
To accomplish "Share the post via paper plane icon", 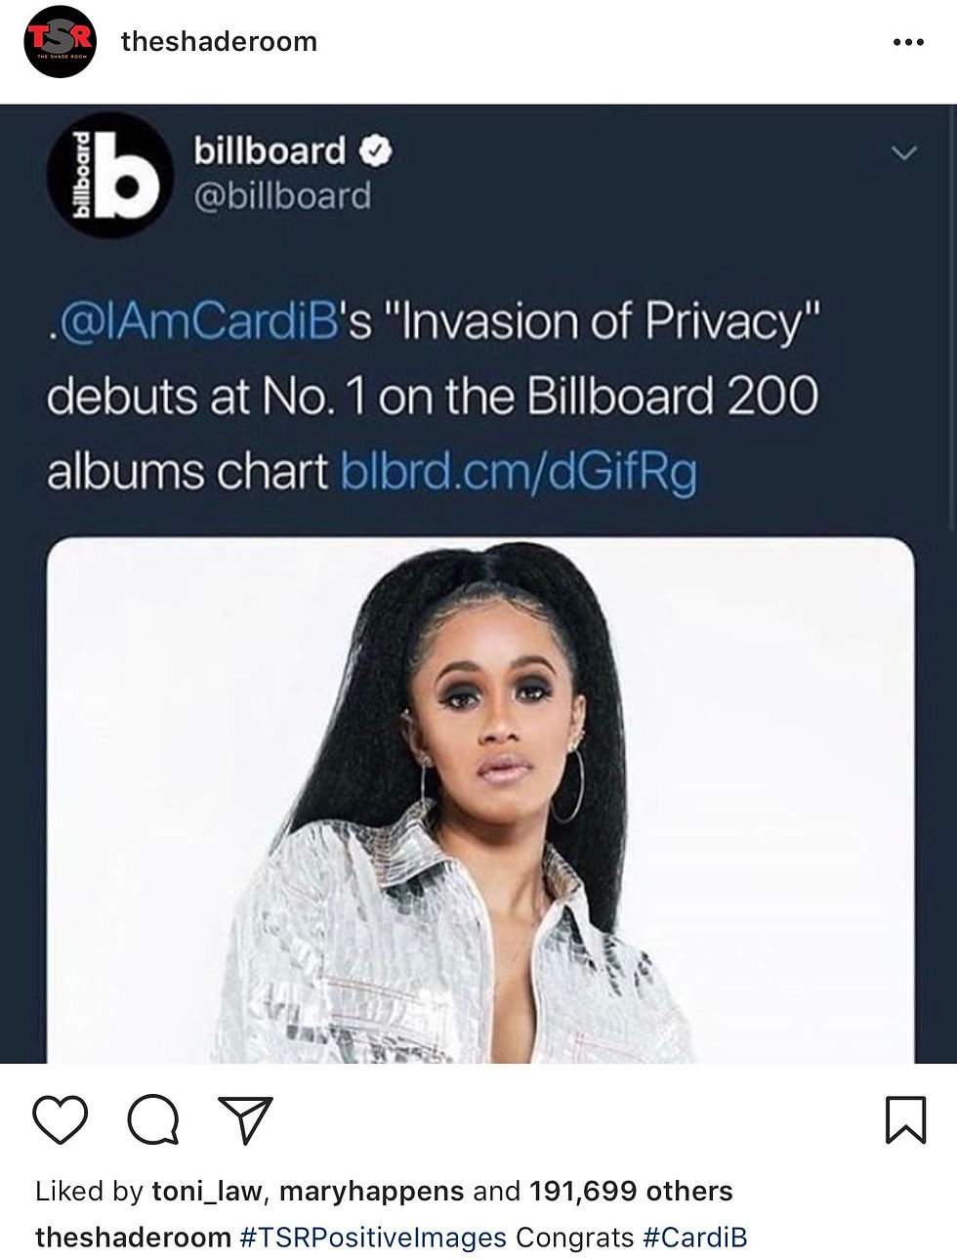I will 245,1119.
